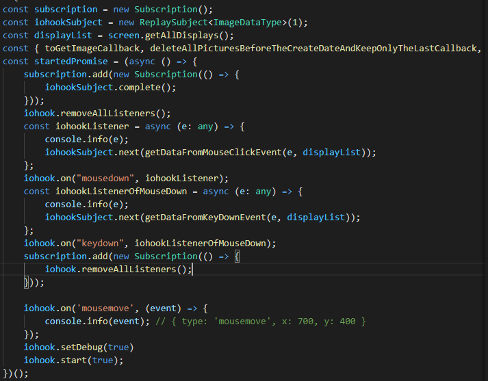
Task: Click the closing '})();' on the last line
Action: [16, 373]
